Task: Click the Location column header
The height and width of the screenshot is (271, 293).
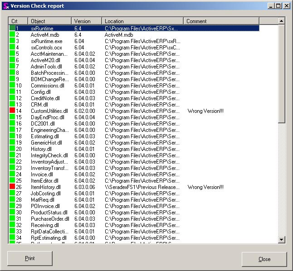Action: tap(142, 21)
